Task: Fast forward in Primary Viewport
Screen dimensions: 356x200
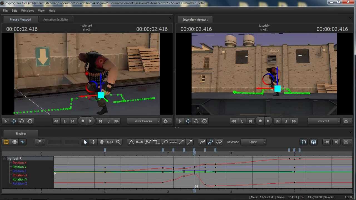Action: coord(117,121)
